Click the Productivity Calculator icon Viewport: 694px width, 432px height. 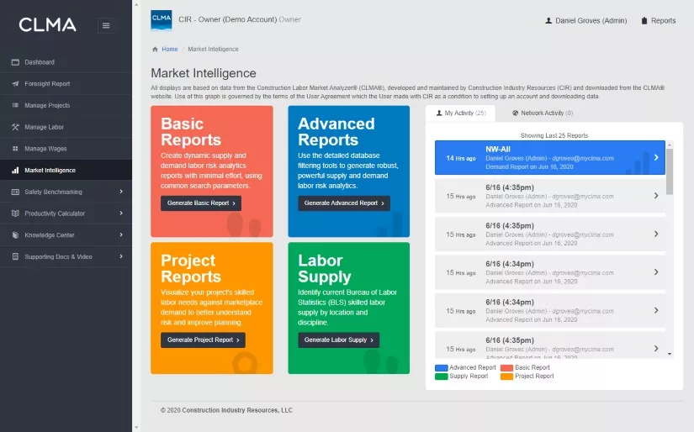pos(15,213)
